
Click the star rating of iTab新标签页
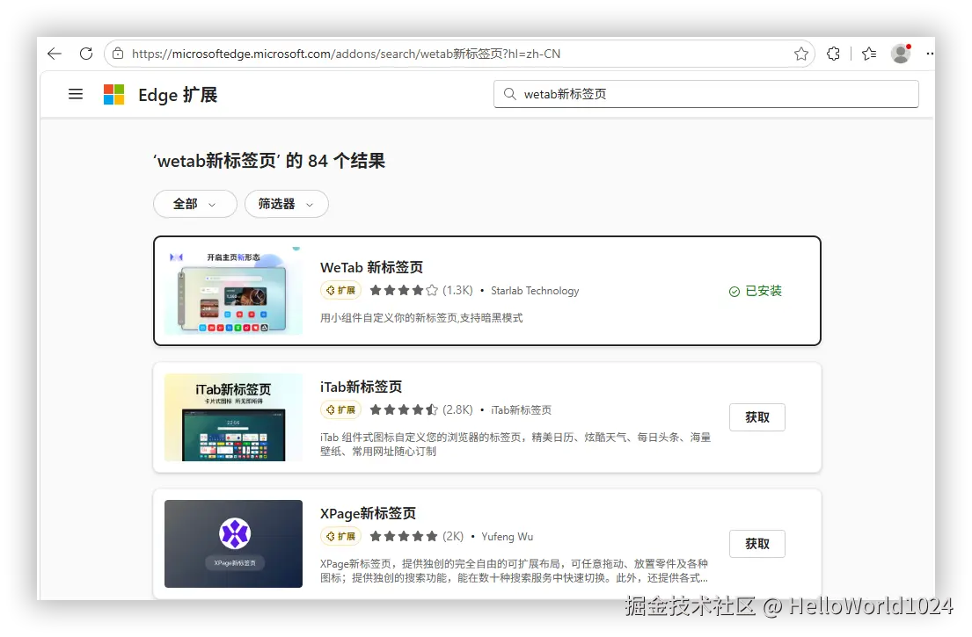click(404, 409)
